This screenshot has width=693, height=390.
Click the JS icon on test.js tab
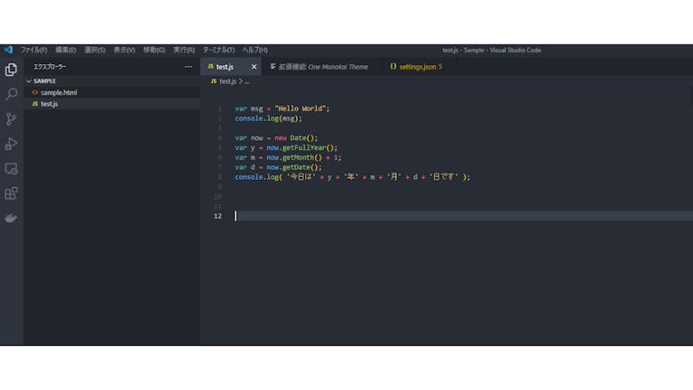point(210,66)
